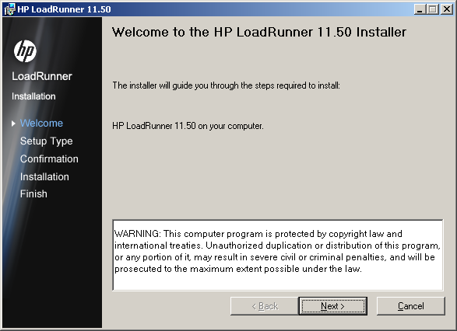This screenshot has width=457, height=331.
Task: Select the Setup Type step
Action: point(47,141)
